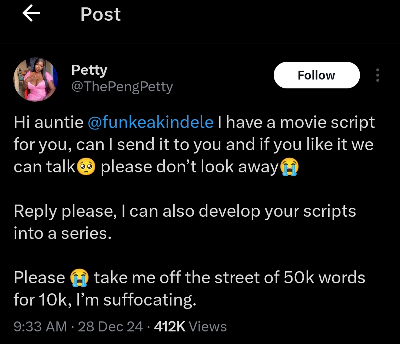Click the 28 Dec 24 date
This screenshot has height=344, width=400.
pyautogui.click(x=110, y=327)
